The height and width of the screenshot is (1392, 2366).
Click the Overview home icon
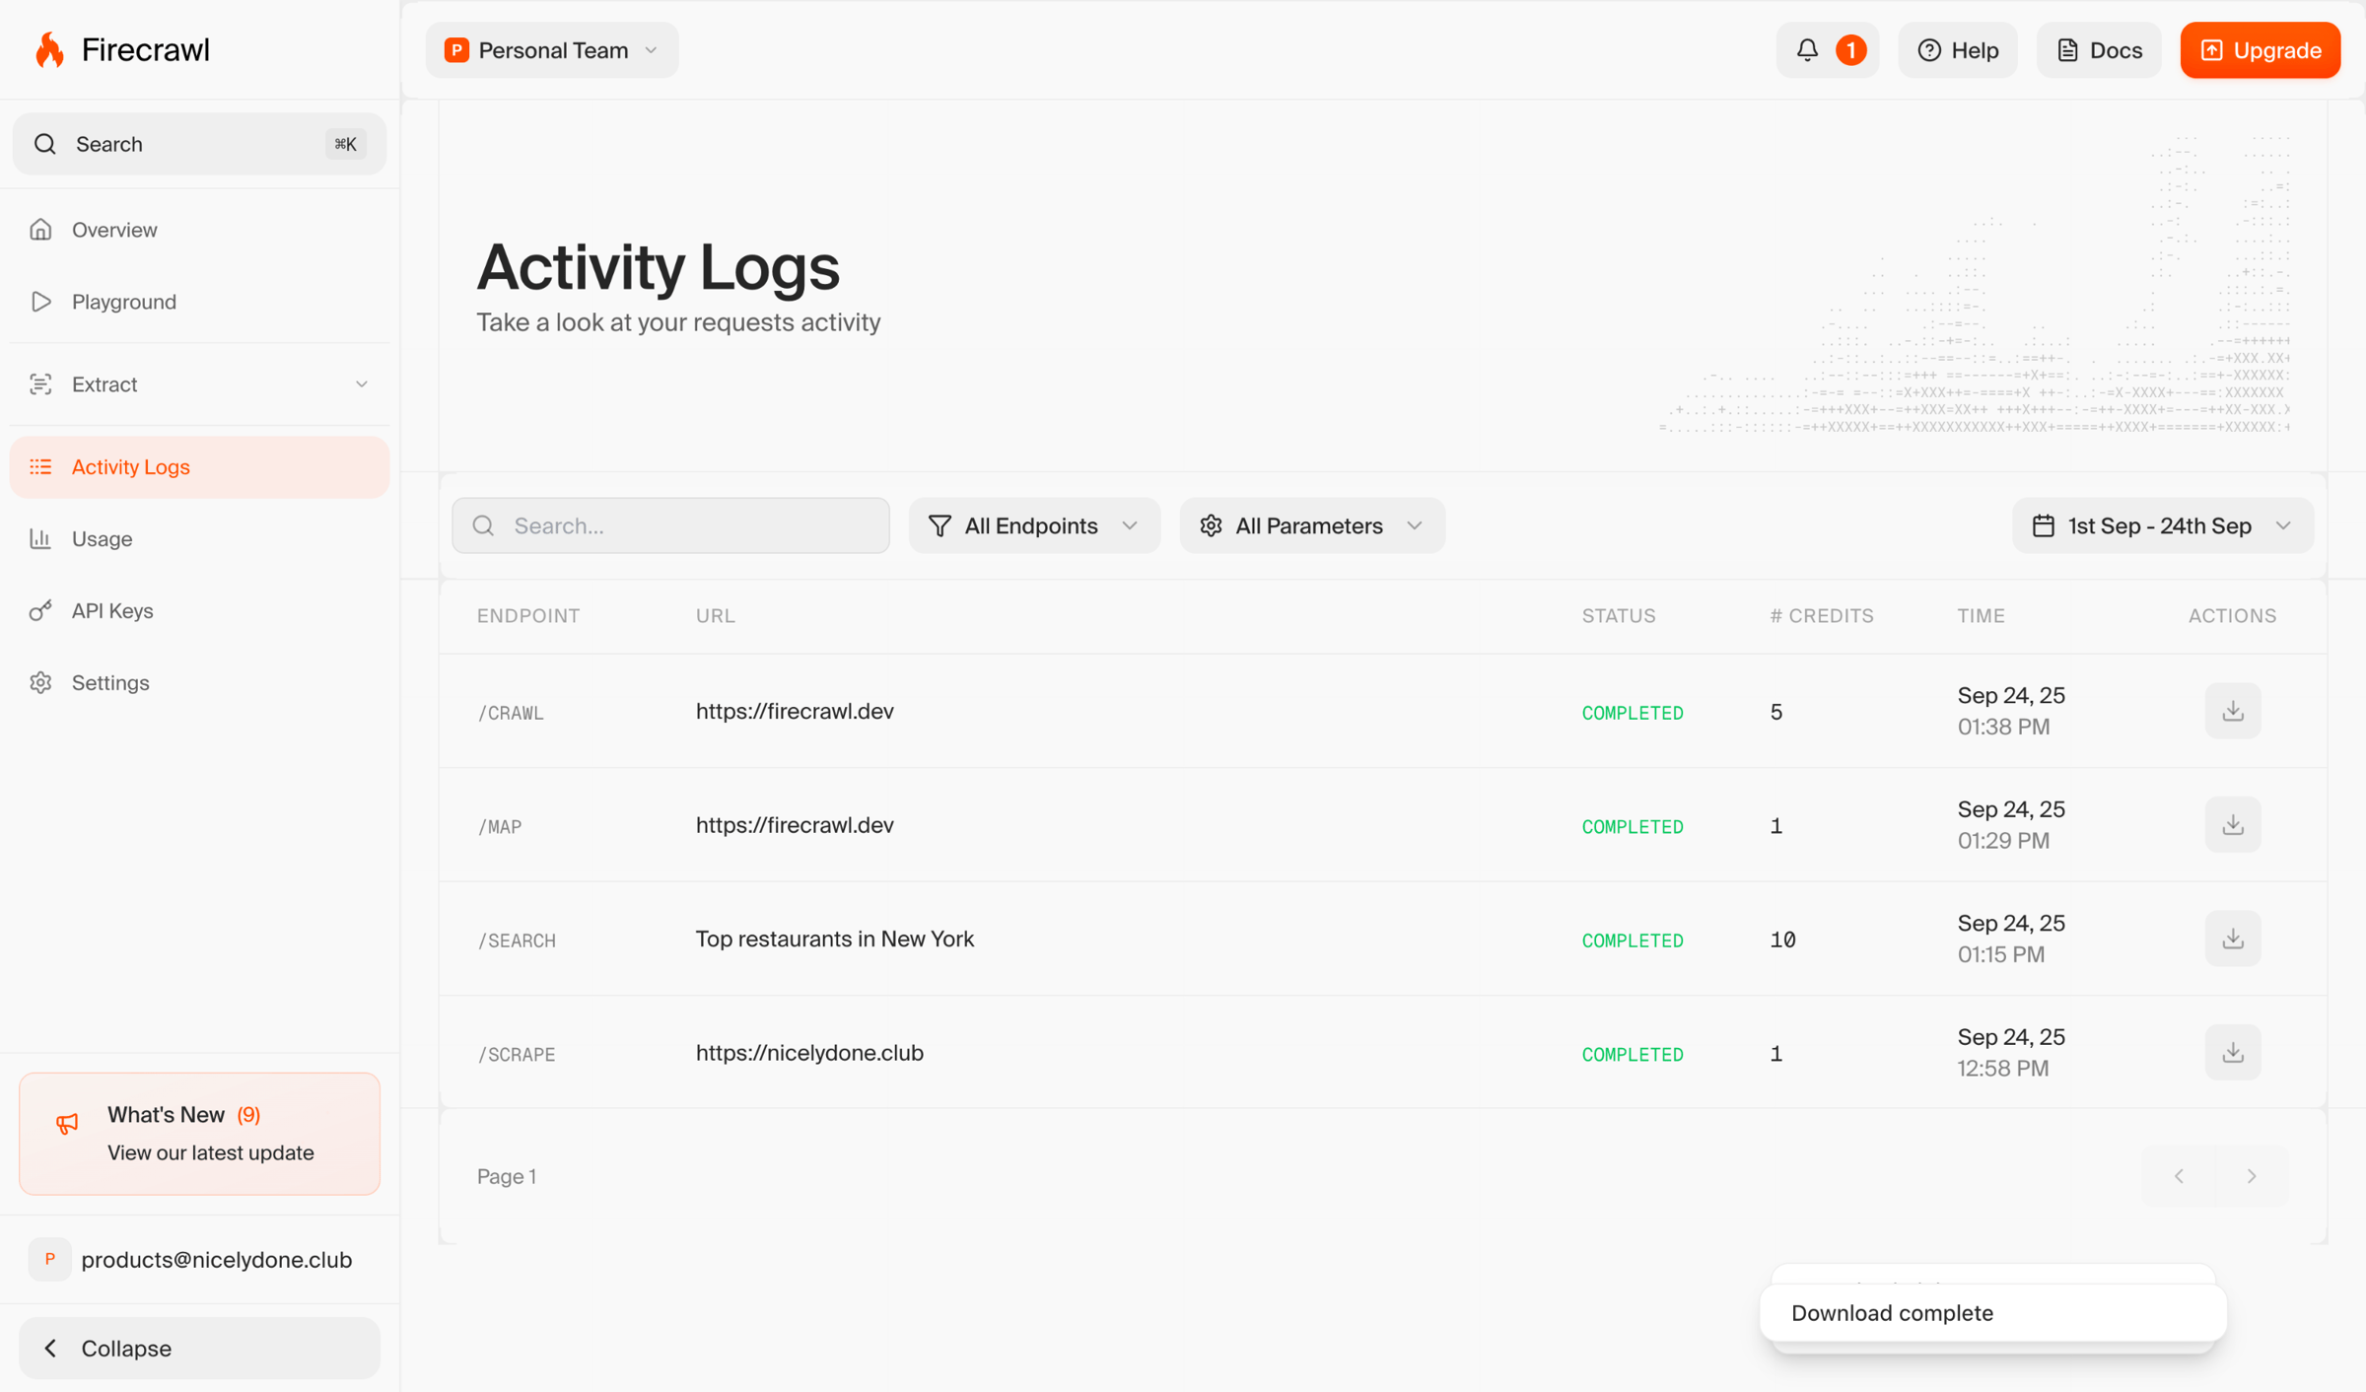pyautogui.click(x=40, y=230)
